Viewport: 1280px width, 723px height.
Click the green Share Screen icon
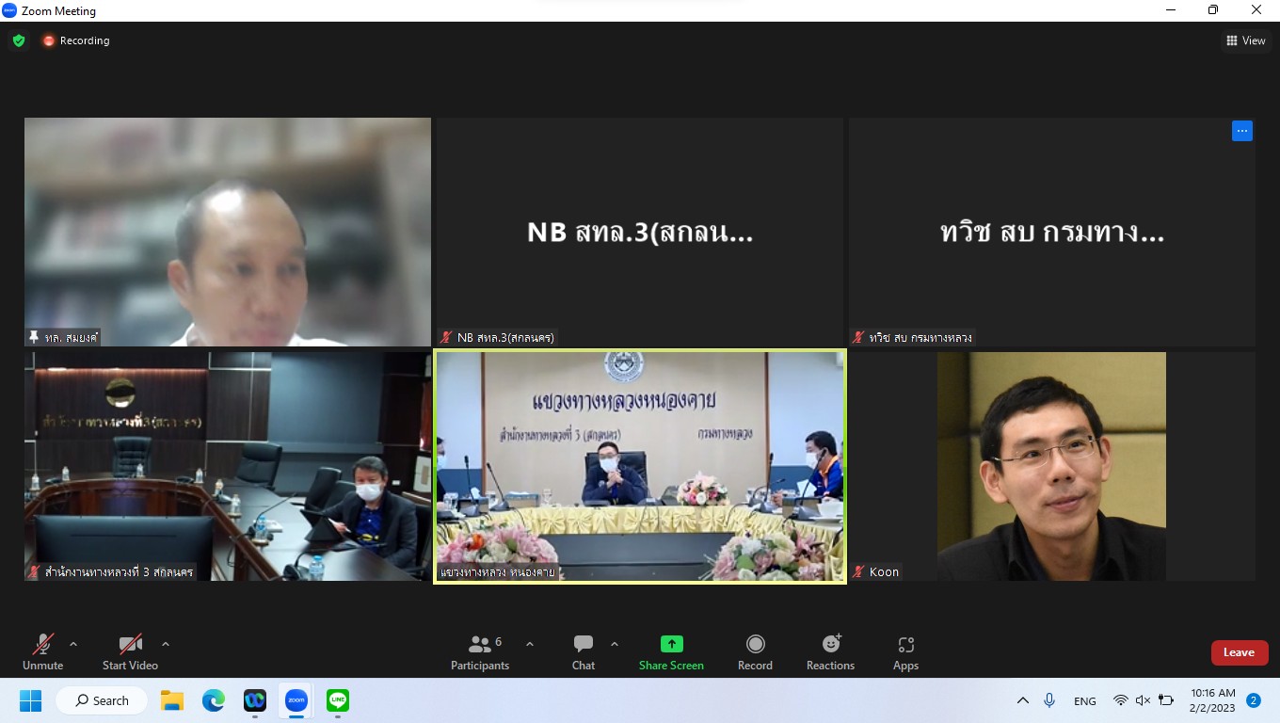(x=671, y=644)
